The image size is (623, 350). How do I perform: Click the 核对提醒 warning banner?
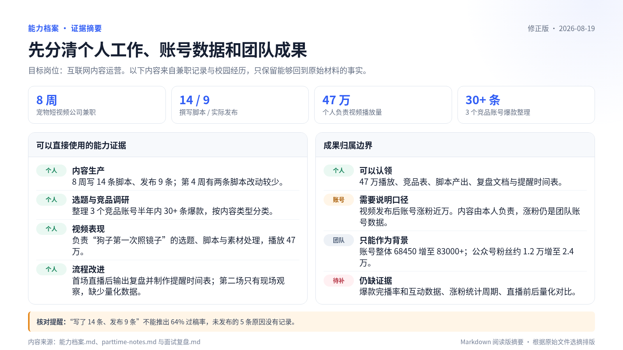(x=311, y=322)
